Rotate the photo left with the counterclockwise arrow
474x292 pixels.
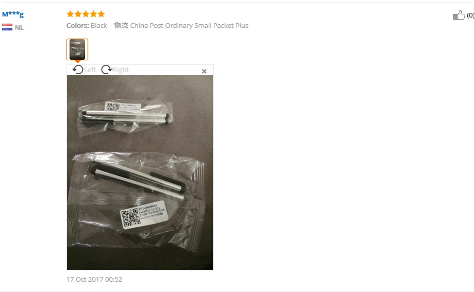point(77,70)
